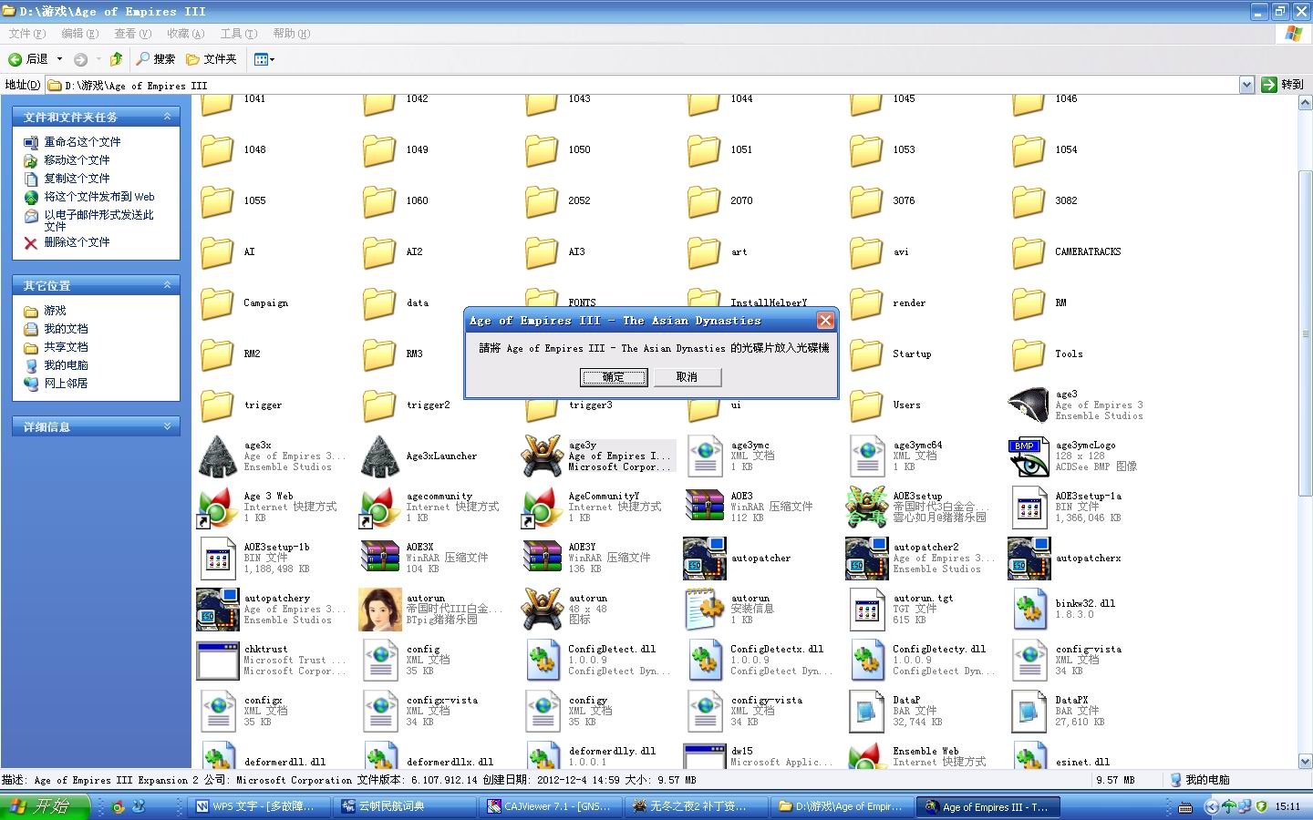The width and height of the screenshot is (1313, 820).
Task: Select the chktrust Microsoft icon
Action: [x=218, y=661]
